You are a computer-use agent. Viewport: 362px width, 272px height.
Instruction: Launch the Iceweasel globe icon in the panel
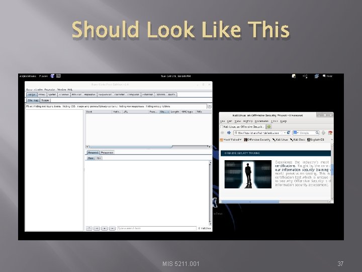[53, 76]
